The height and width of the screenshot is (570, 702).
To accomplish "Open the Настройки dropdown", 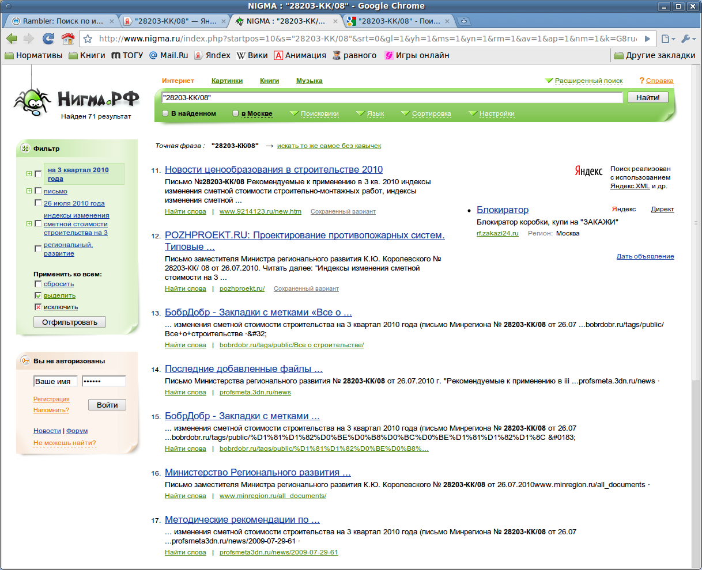I will 492,113.
